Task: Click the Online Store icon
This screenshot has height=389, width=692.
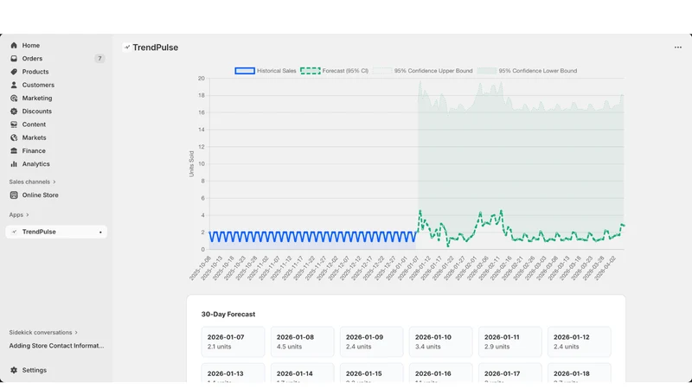Action: (x=14, y=195)
